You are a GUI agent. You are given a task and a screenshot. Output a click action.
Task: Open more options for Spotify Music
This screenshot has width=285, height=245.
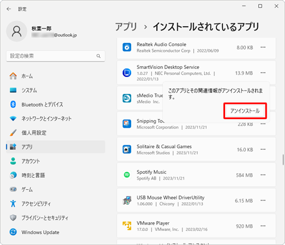263,175
